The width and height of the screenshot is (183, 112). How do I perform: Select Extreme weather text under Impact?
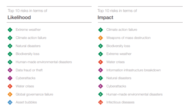119,54
